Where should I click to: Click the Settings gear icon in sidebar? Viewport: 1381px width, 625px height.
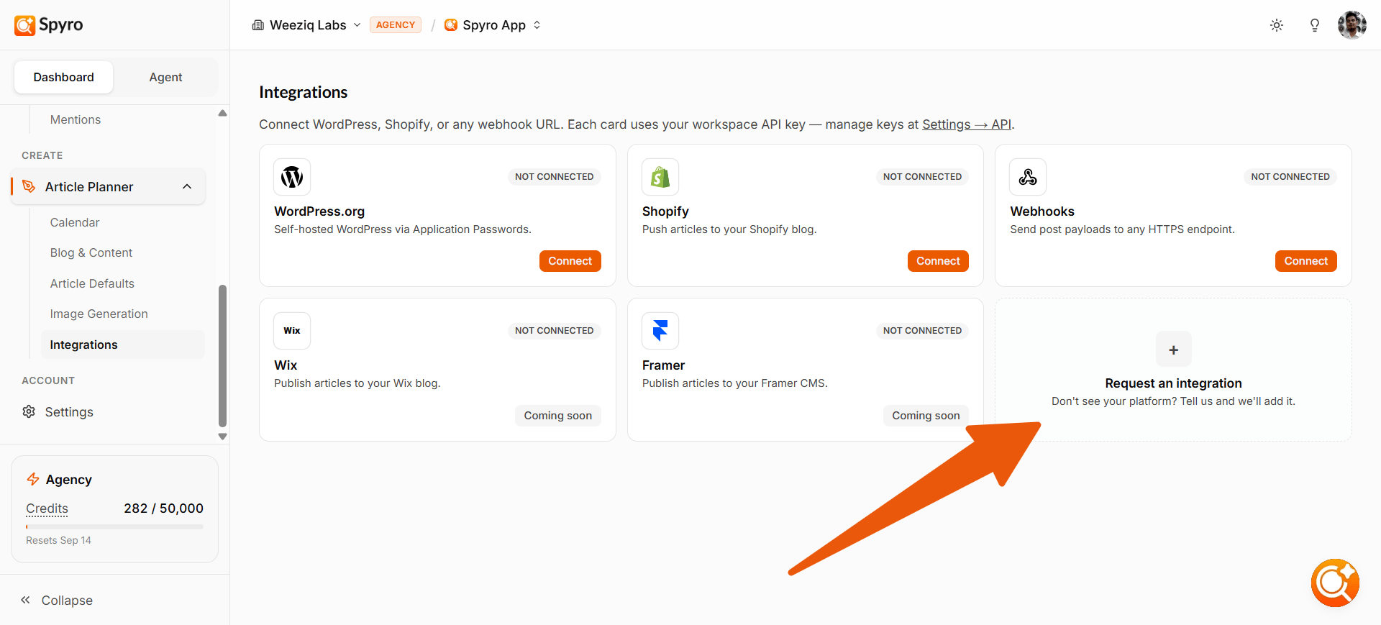(x=29, y=411)
